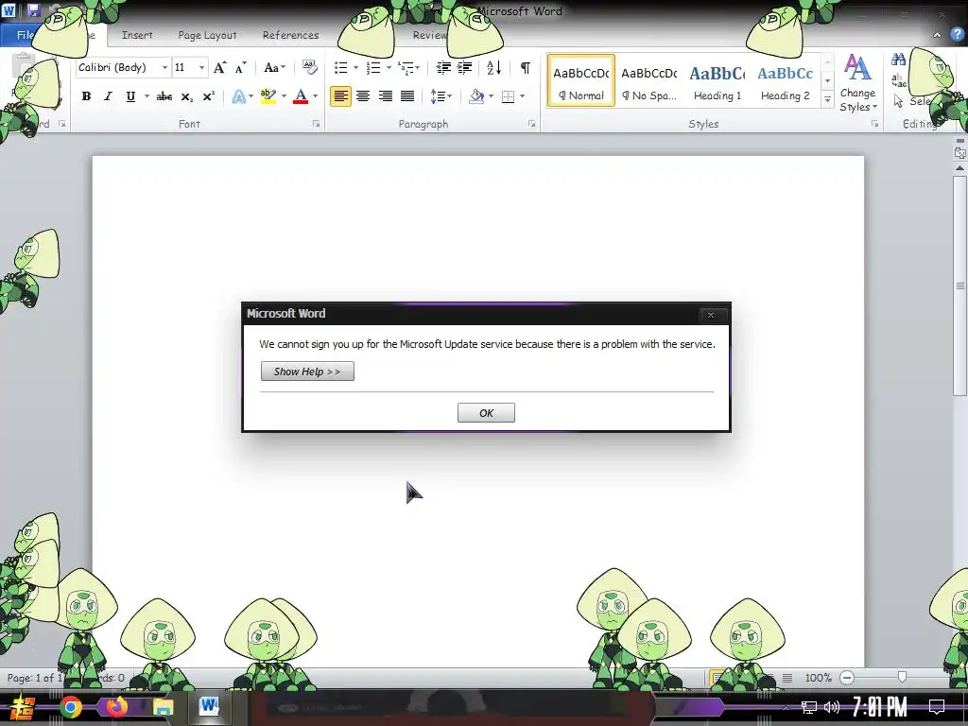This screenshot has width=968, height=726.
Task: Apply the Heading 1 style
Action: pyautogui.click(x=717, y=81)
